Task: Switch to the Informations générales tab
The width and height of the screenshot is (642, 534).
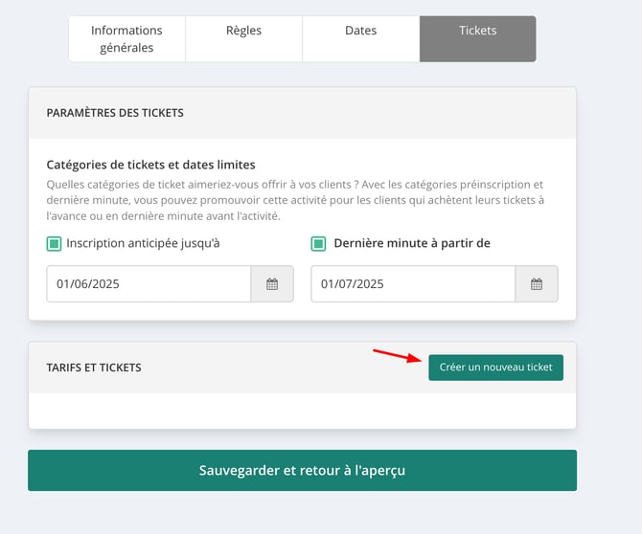Action: (x=126, y=39)
